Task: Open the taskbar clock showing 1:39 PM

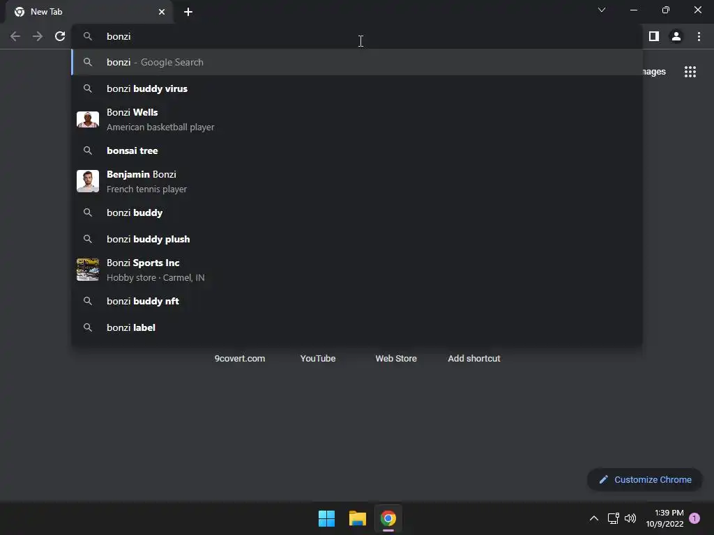Action: pos(664,518)
